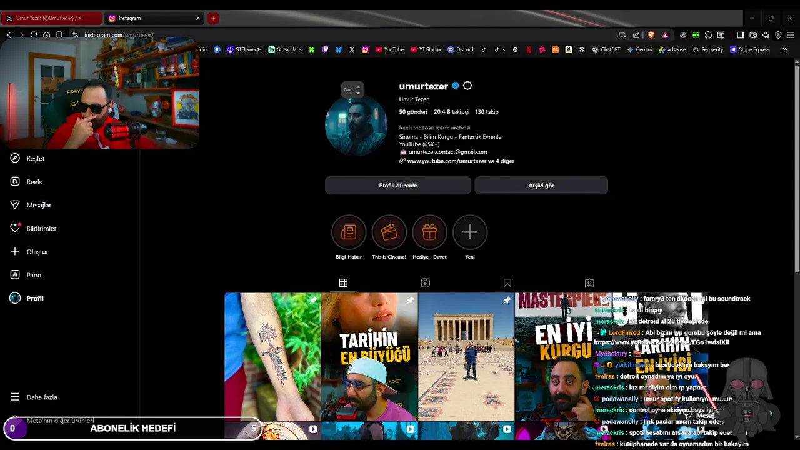Click the page vertical scrollbar
Screen dimensions: 800x450
(797, 167)
